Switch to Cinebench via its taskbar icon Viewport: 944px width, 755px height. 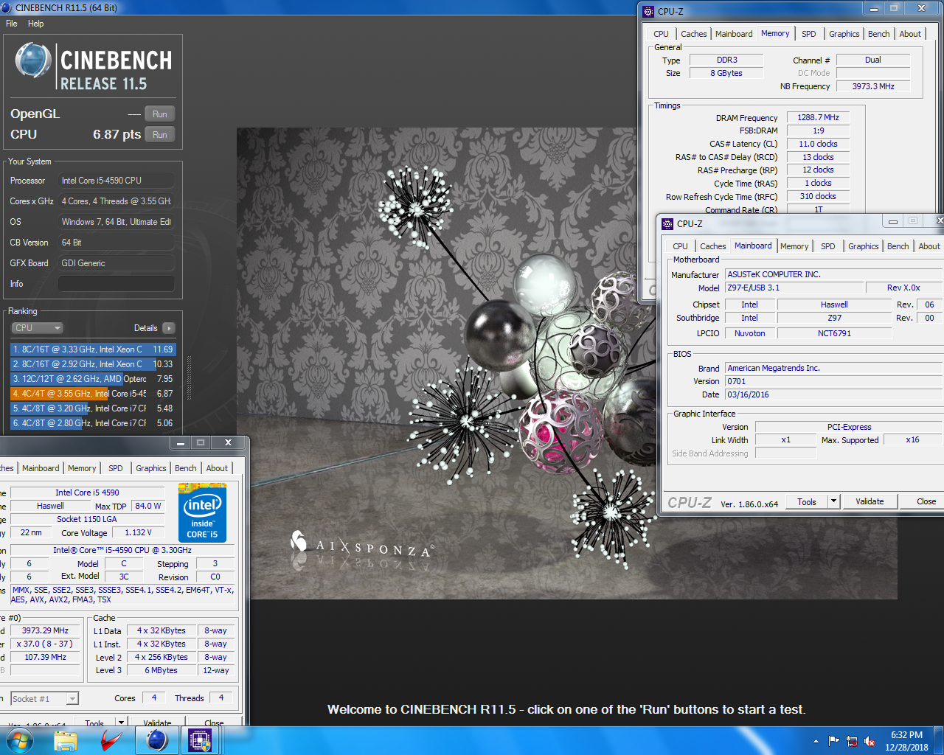[x=156, y=740]
